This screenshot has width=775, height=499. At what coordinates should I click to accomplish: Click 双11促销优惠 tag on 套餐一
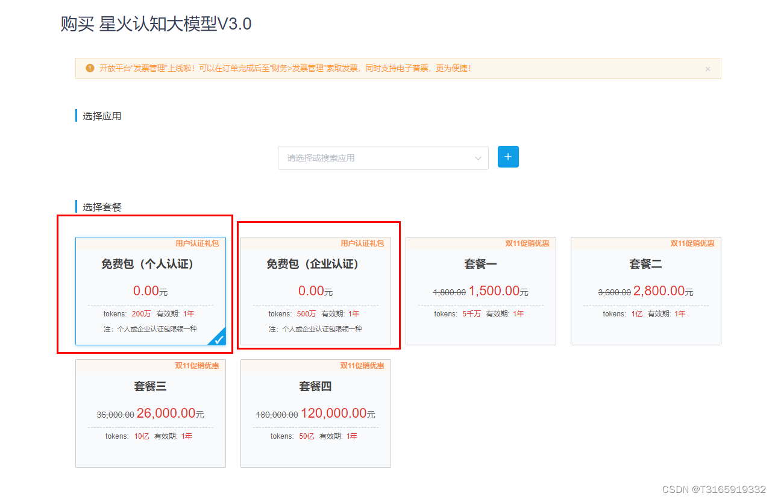click(527, 243)
